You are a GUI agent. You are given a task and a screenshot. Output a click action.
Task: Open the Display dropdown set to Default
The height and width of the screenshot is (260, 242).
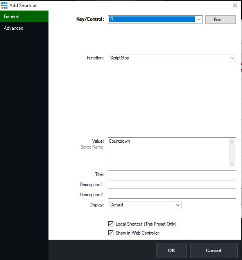click(x=144, y=205)
